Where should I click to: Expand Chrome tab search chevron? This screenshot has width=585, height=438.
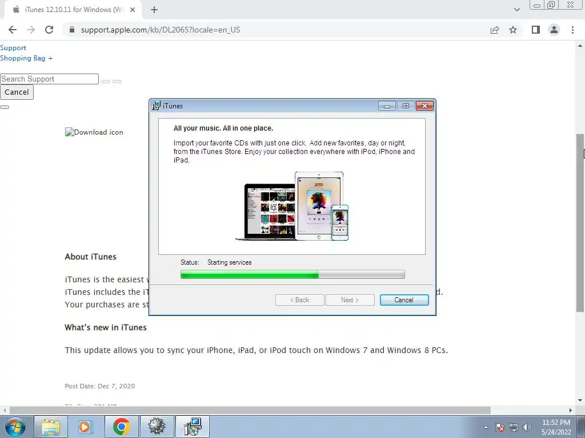coord(516,10)
